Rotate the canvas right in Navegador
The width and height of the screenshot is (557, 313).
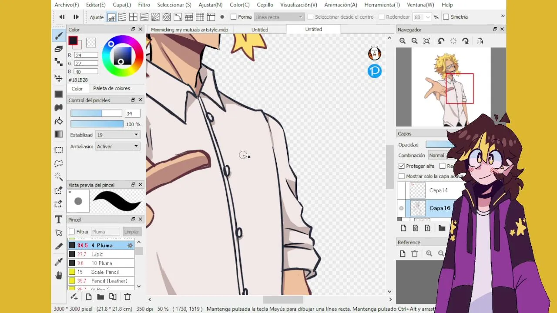tap(466, 41)
